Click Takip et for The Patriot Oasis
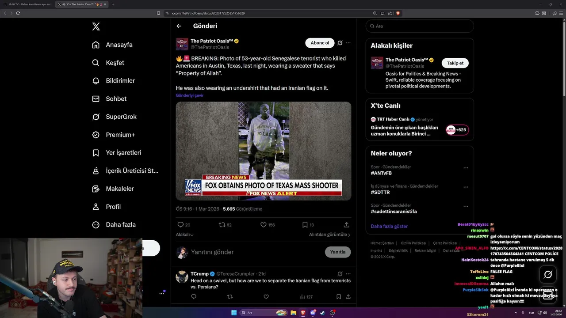Screen dimensions: 566x318 [x=455, y=63]
